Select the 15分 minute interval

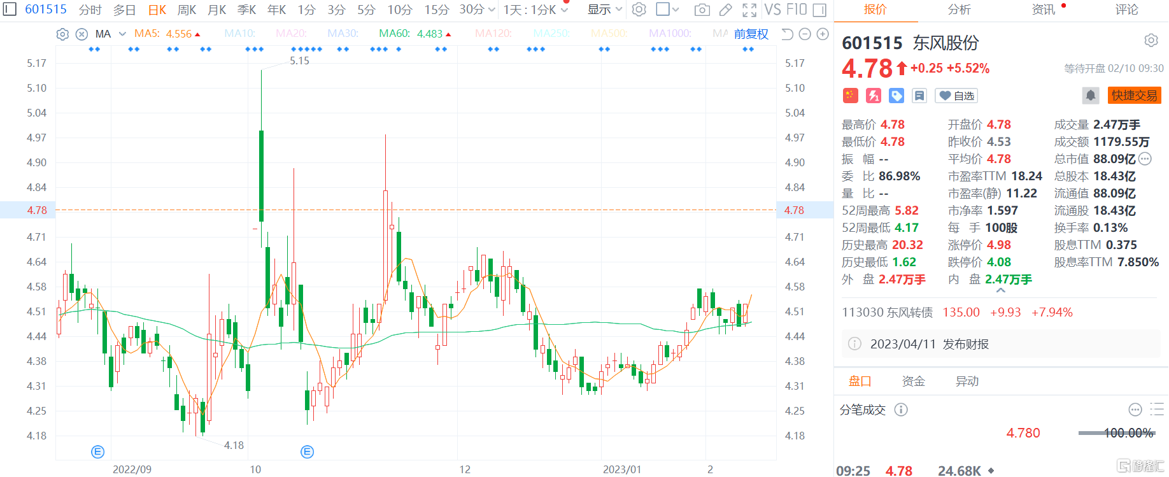click(x=437, y=10)
